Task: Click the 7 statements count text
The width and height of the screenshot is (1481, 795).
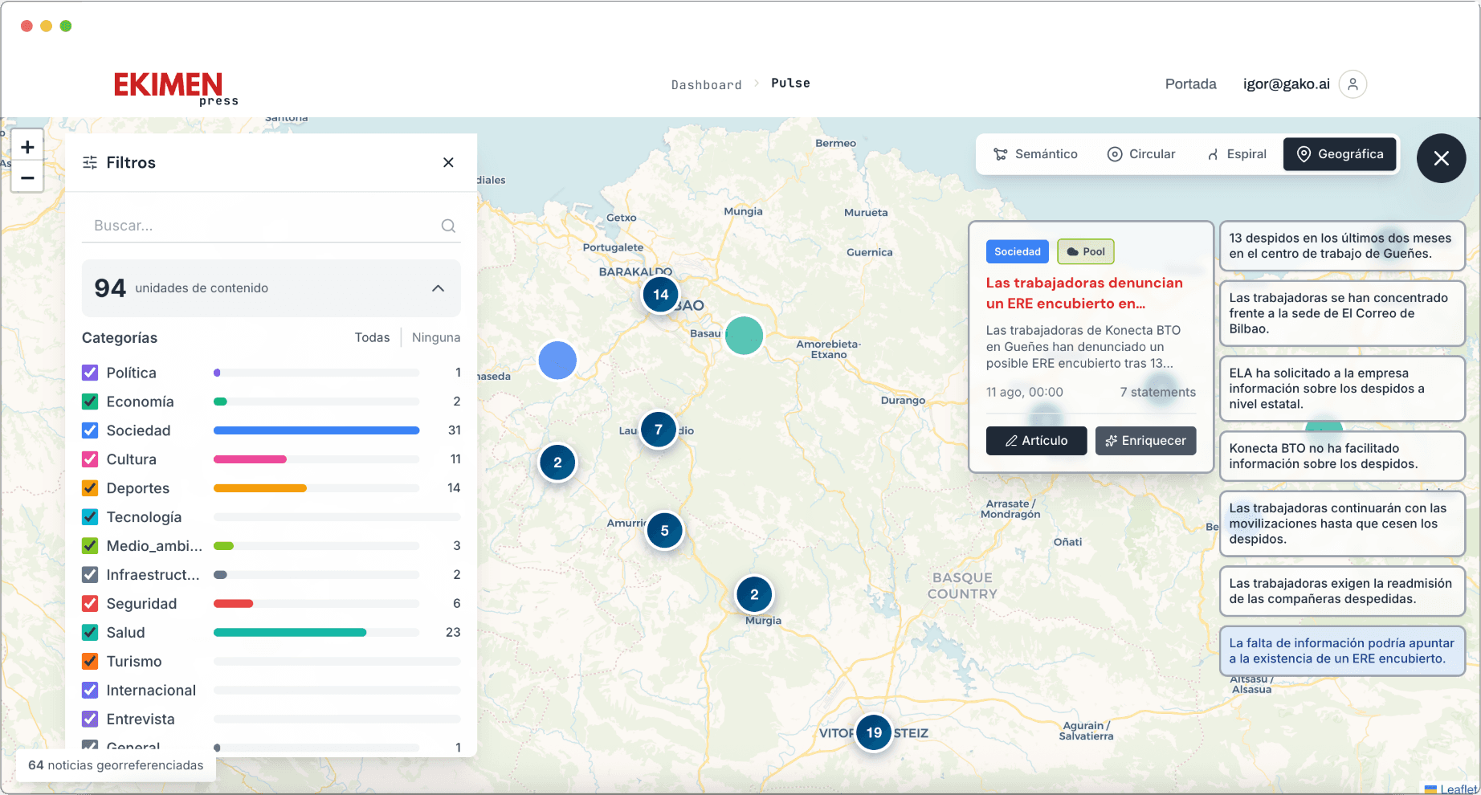Action: click(1157, 392)
